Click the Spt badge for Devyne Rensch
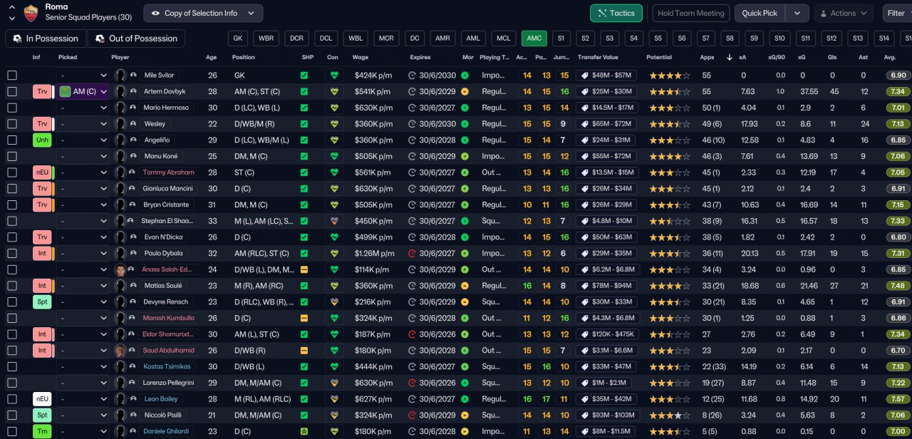Image resolution: width=912 pixels, height=439 pixels. 42,301
